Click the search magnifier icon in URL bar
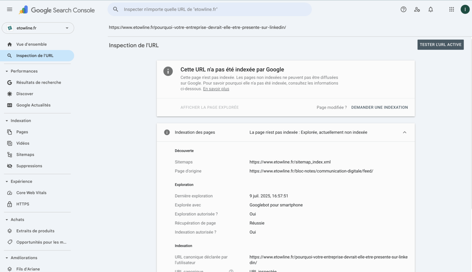Image resolution: width=472 pixels, height=272 pixels. tap(115, 9)
